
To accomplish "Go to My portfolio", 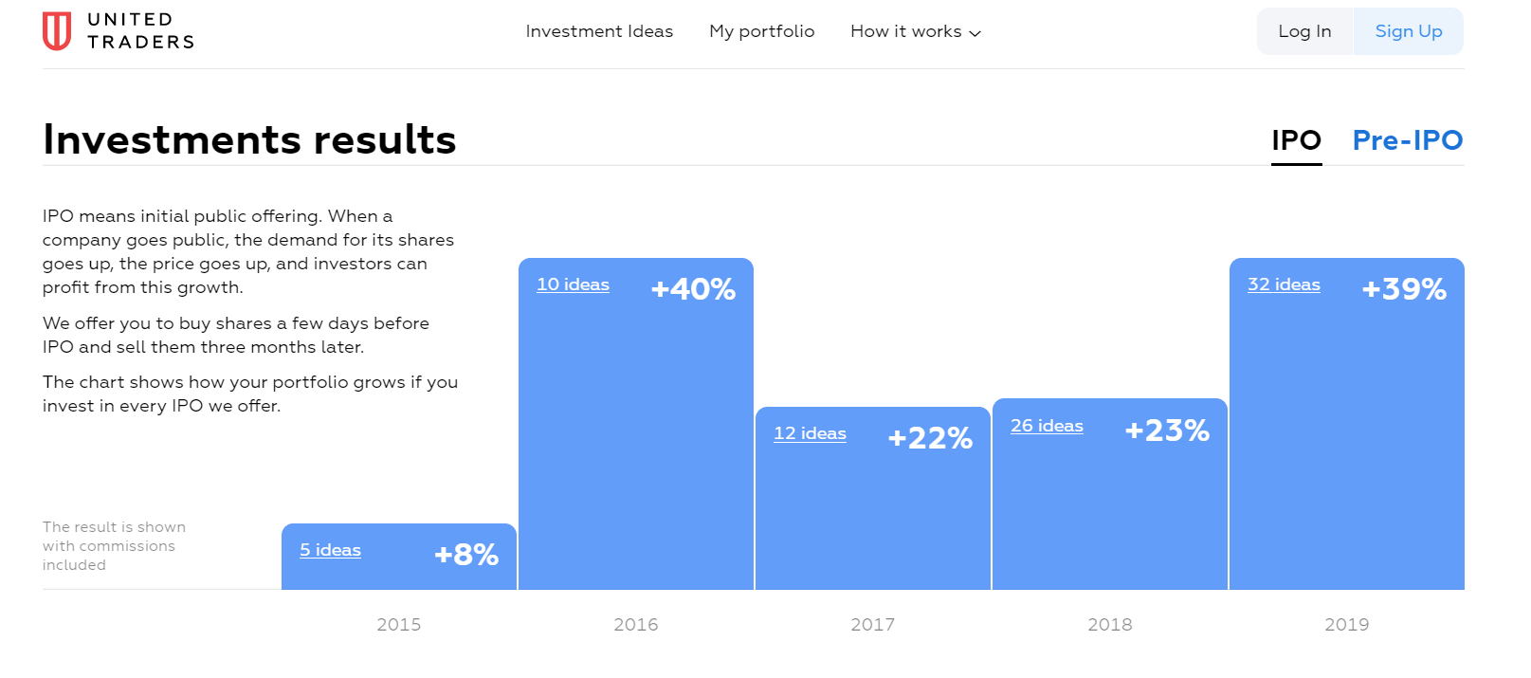I will pyautogui.click(x=762, y=31).
